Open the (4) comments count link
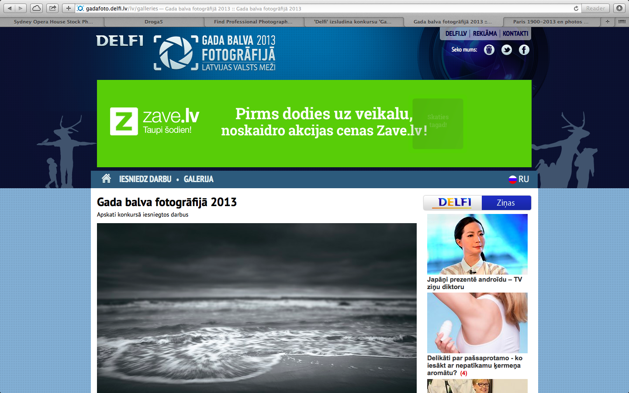The width and height of the screenshot is (629, 393). tap(463, 373)
